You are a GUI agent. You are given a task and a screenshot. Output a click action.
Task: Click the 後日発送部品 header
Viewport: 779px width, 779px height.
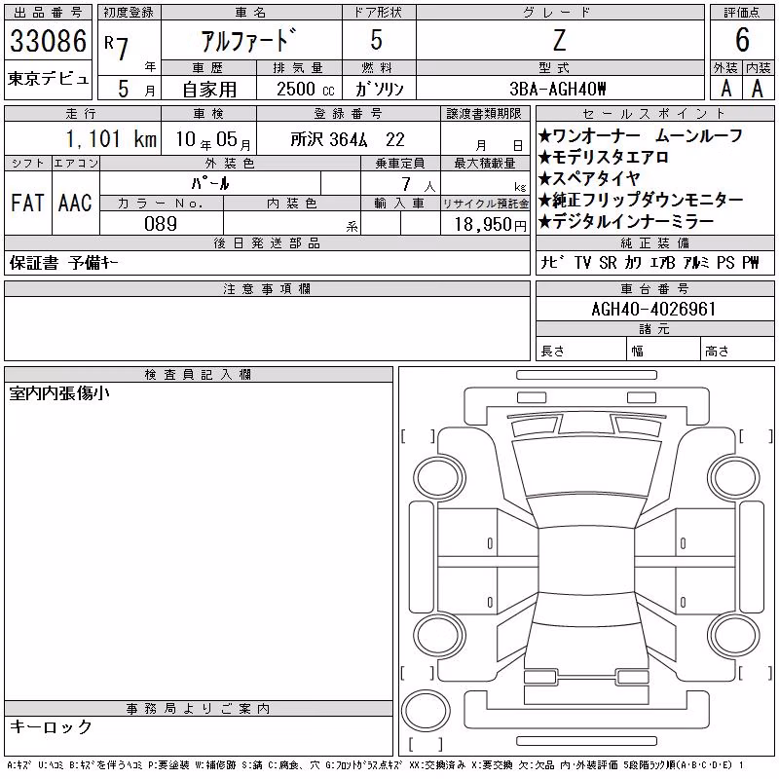[267, 242]
